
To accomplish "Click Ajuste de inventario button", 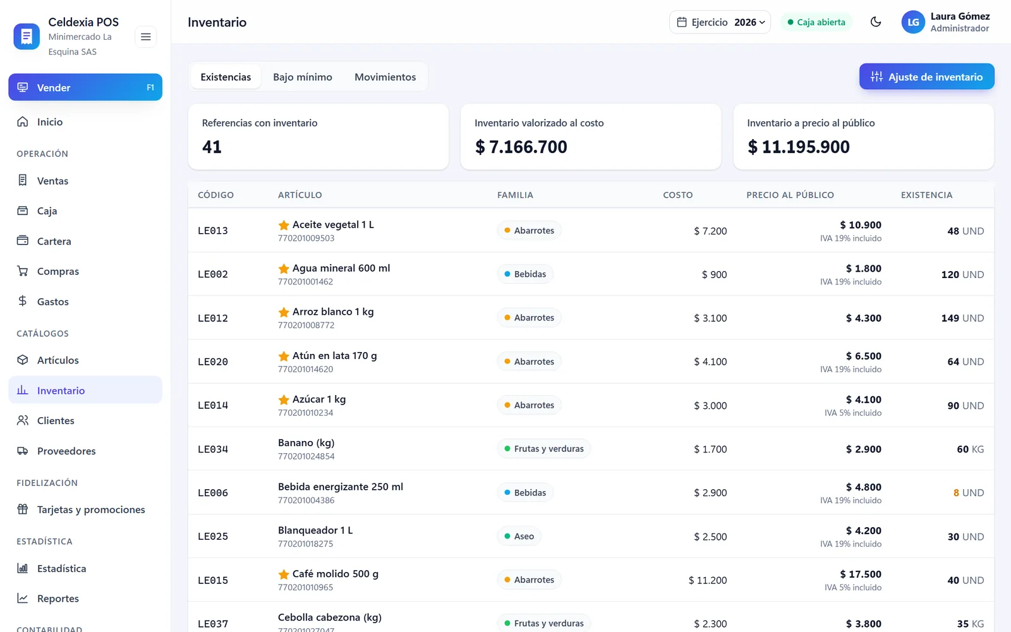I will (x=926, y=76).
